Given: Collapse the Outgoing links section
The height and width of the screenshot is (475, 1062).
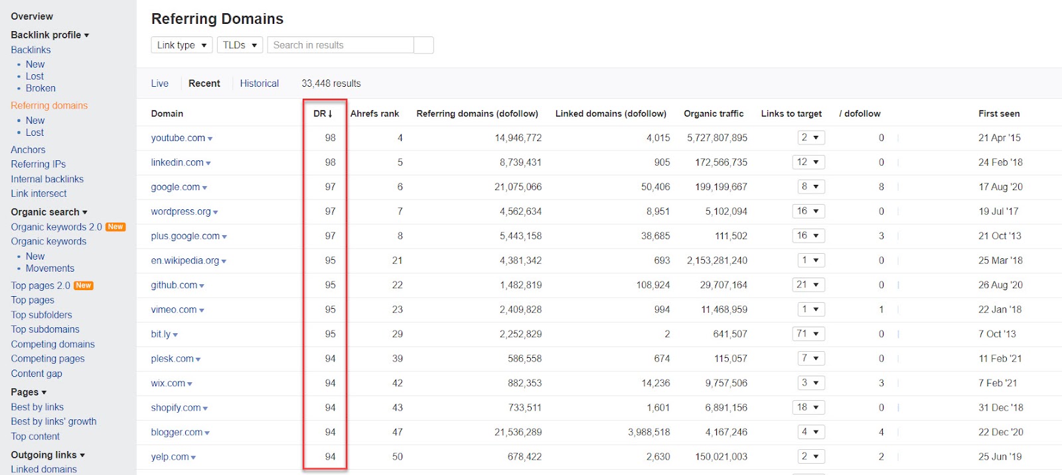Looking at the screenshot, I should pyautogui.click(x=48, y=455).
